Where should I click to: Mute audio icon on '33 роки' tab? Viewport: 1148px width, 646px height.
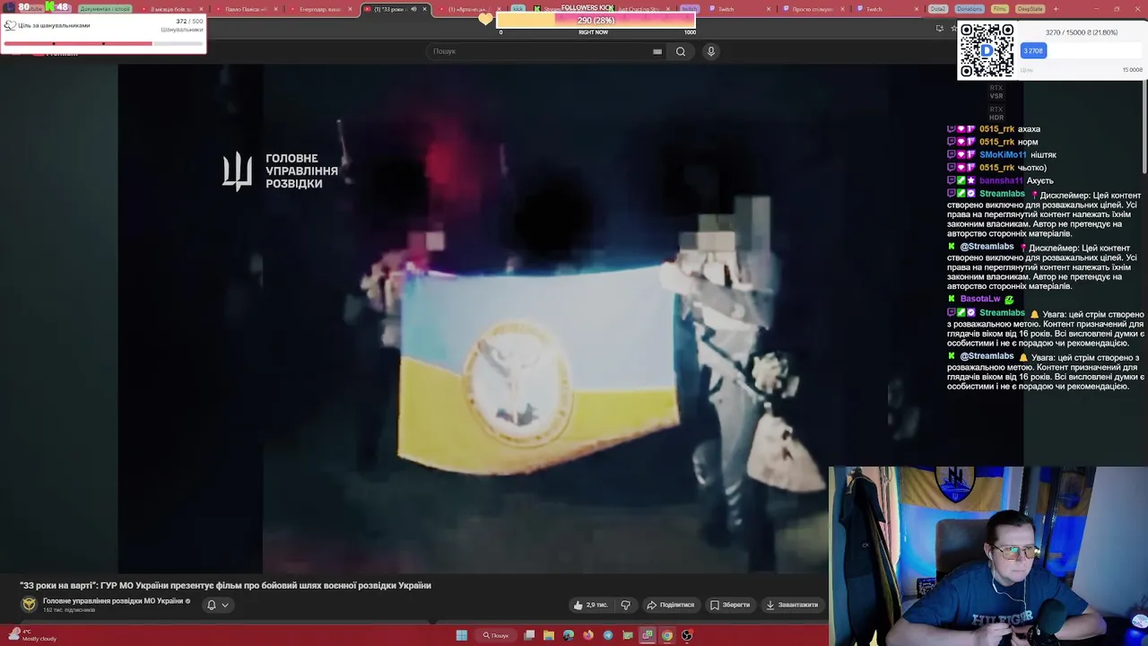point(412,9)
